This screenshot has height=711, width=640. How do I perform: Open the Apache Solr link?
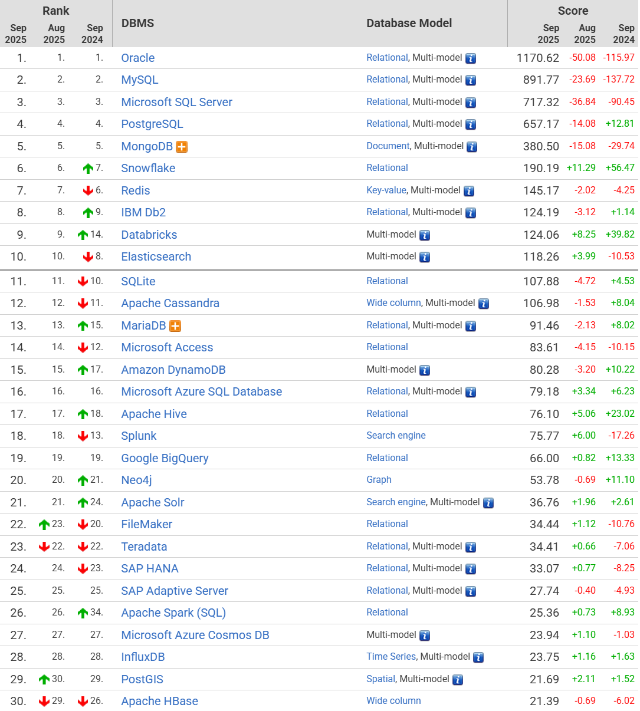pyautogui.click(x=153, y=502)
